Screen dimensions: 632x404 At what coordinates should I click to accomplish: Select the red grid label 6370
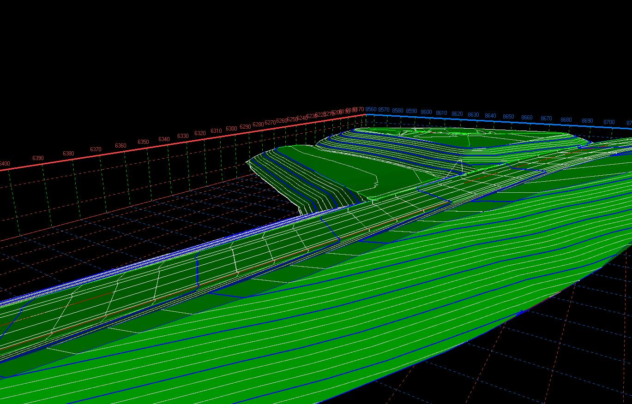(96, 149)
